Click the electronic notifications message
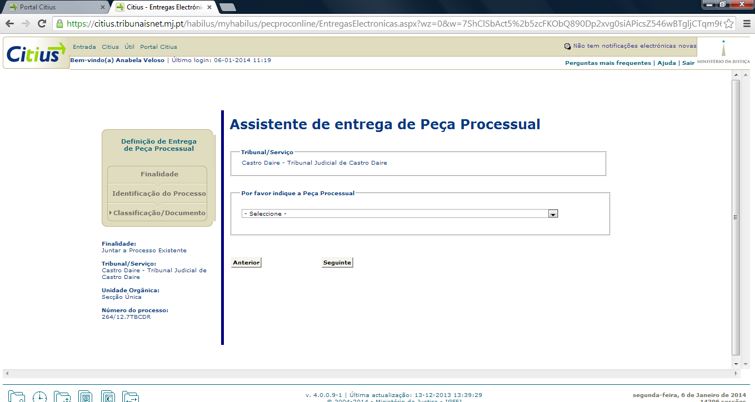 [x=634, y=47]
